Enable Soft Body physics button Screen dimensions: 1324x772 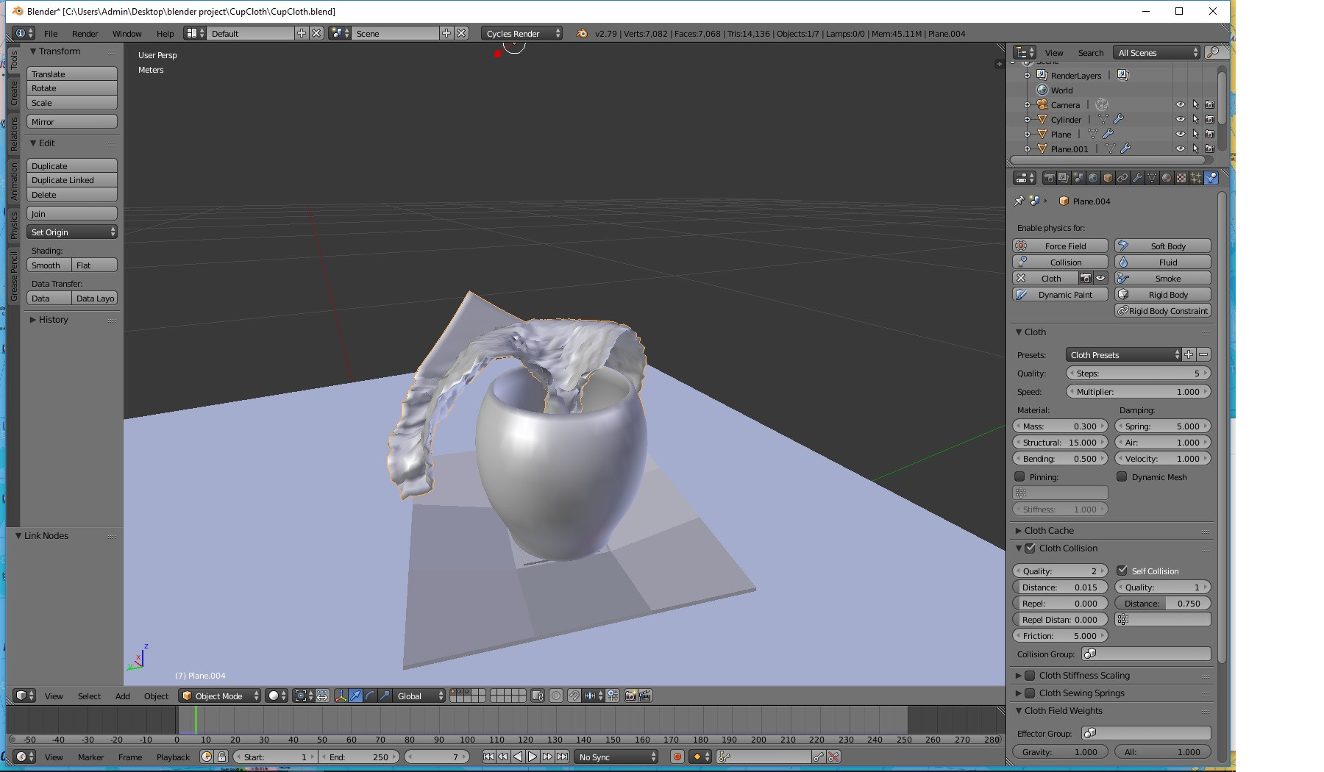(1163, 246)
